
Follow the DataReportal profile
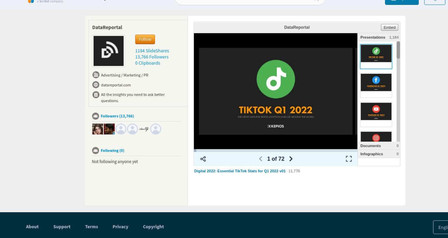click(145, 39)
